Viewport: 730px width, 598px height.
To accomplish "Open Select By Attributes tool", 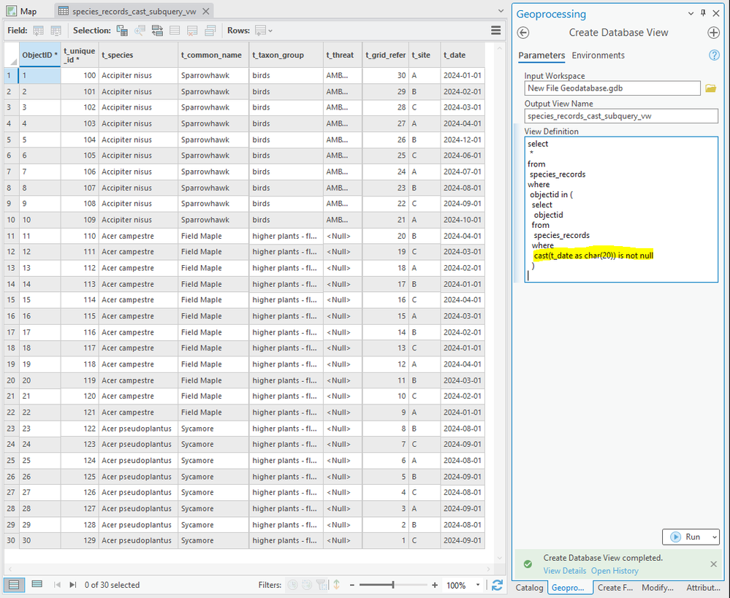I will coord(123,31).
